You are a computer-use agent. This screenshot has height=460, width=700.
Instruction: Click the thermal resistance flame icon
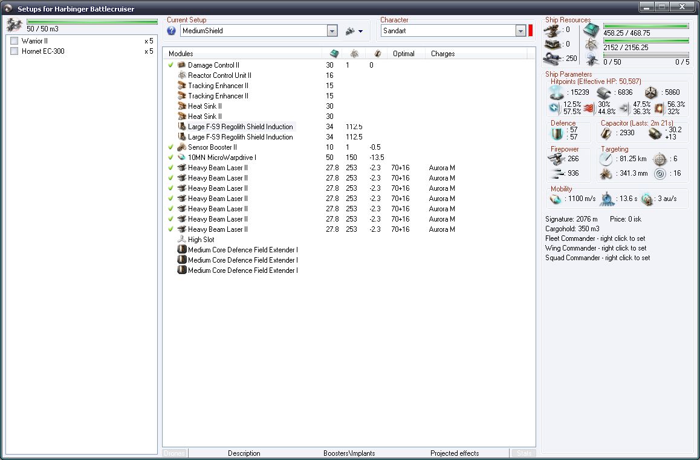(x=589, y=108)
